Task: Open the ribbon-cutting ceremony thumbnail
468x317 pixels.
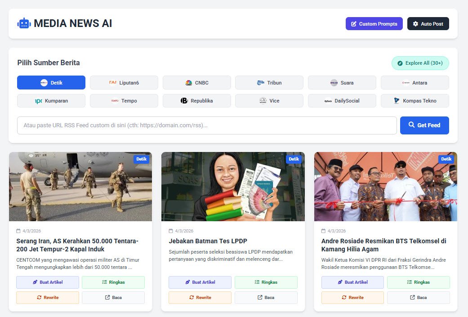Action: click(x=386, y=187)
